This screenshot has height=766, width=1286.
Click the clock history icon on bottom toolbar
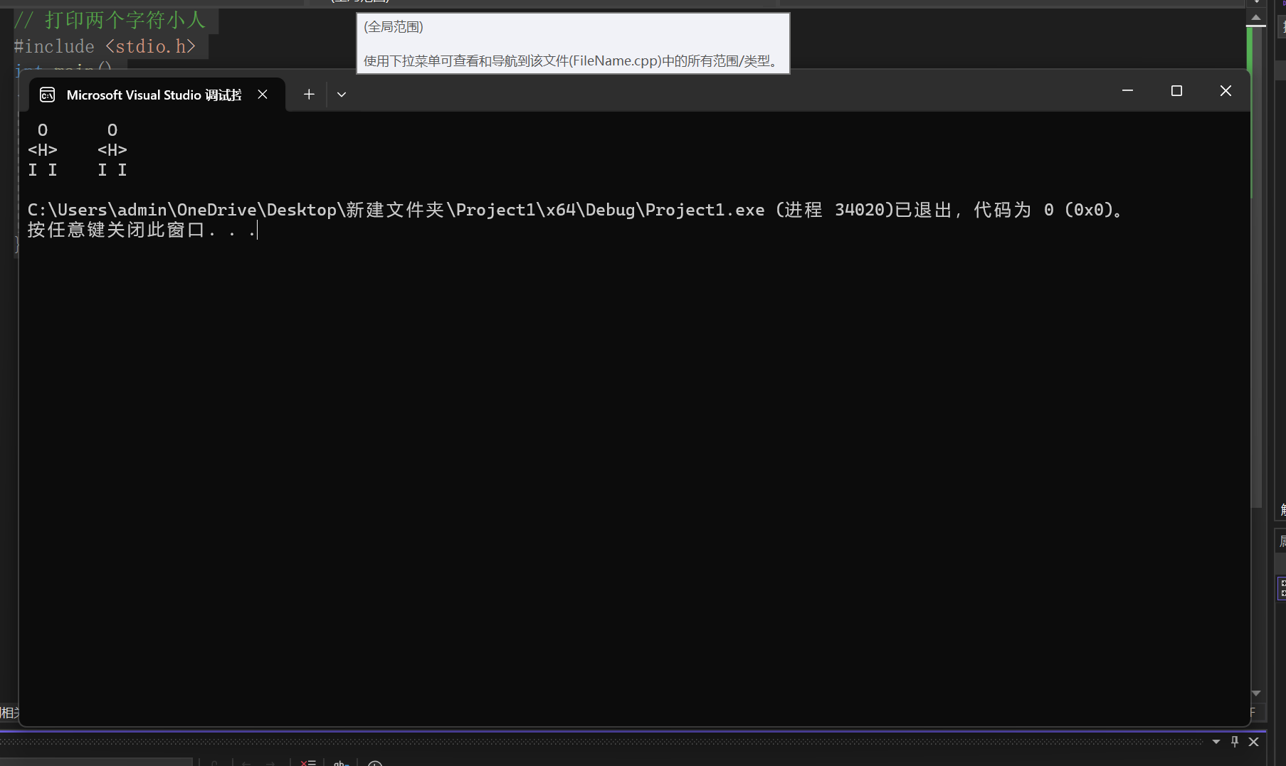click(x=376, y=763)
